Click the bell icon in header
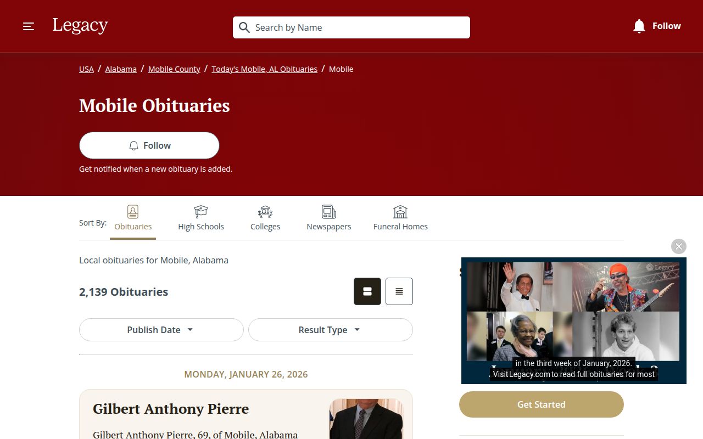Screen dimensions: 703x439 point(639,26)
